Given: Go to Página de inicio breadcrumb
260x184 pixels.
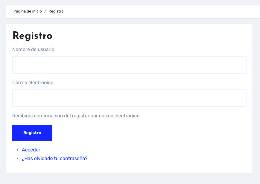Looking at the screenshot, I should point(28,11).
